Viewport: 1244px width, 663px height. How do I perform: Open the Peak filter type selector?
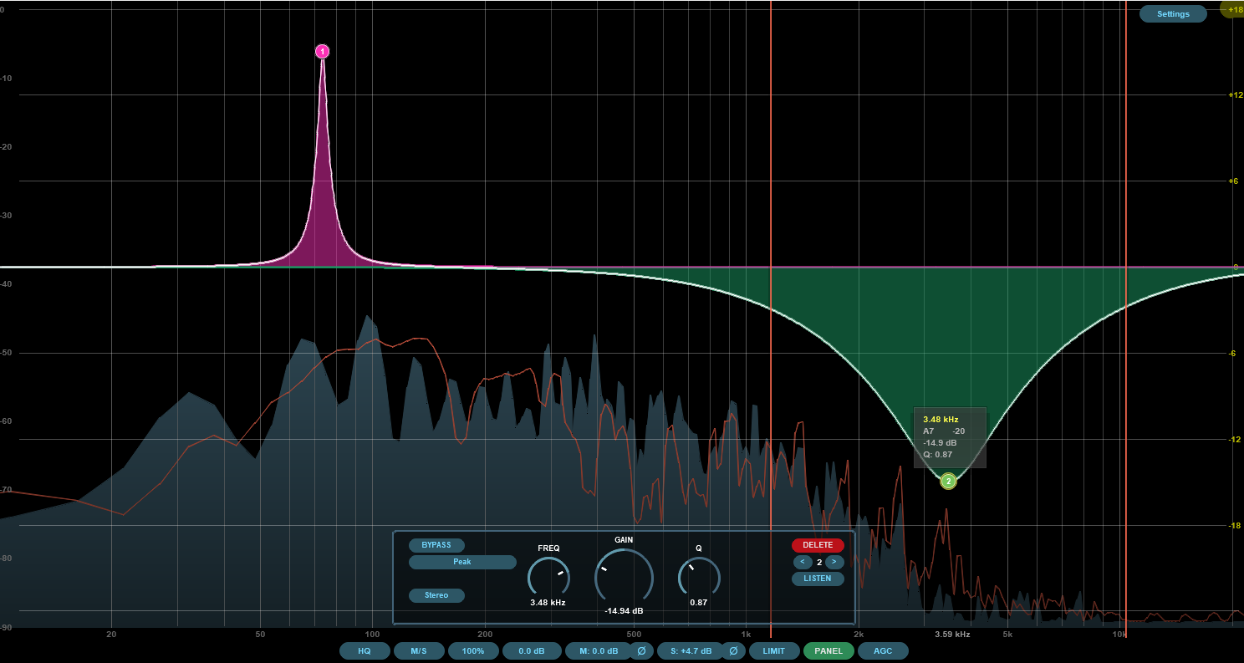pos(462,562)
